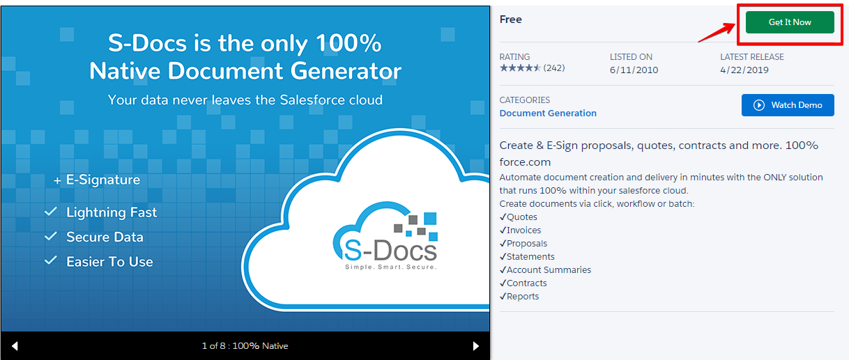Click the 'Invoices' list item
849x360 pixels.
520,230
